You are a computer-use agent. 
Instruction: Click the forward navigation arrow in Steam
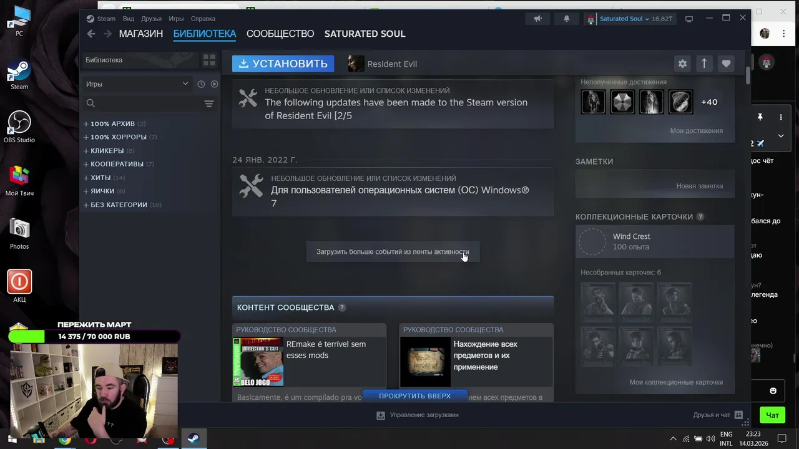107,34
